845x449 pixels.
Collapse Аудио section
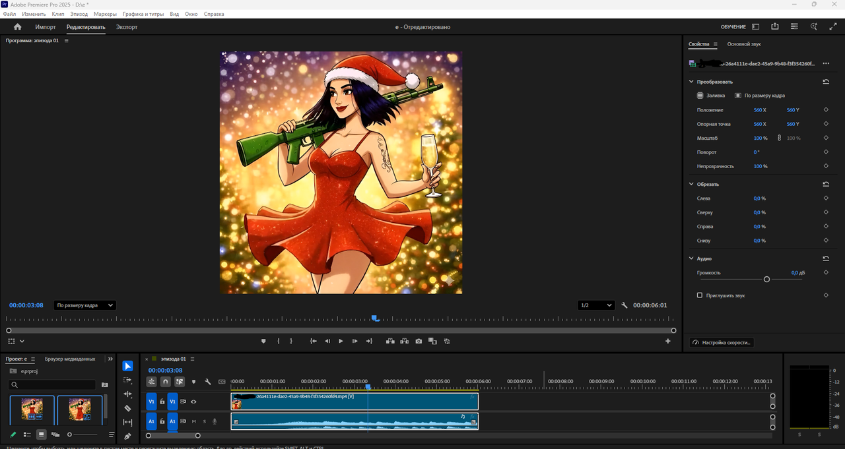(691, 258)
